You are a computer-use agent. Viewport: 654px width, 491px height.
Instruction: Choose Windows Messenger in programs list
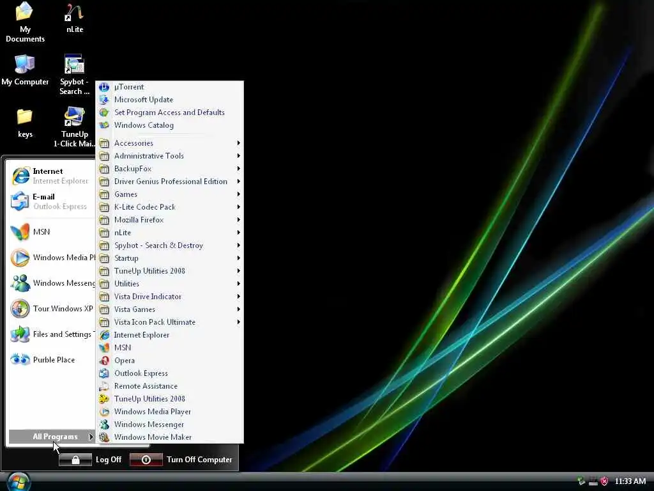pos(170,425)
